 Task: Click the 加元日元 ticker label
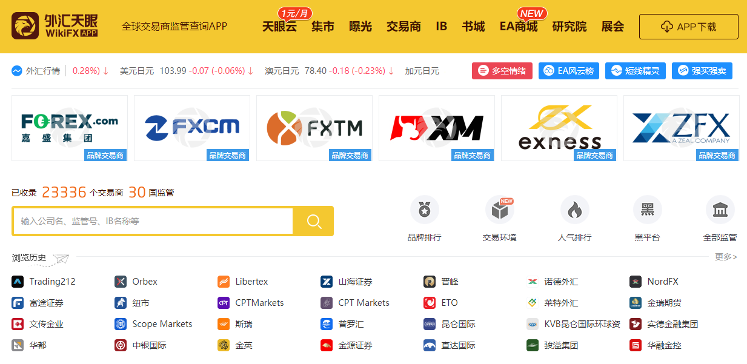422,71
